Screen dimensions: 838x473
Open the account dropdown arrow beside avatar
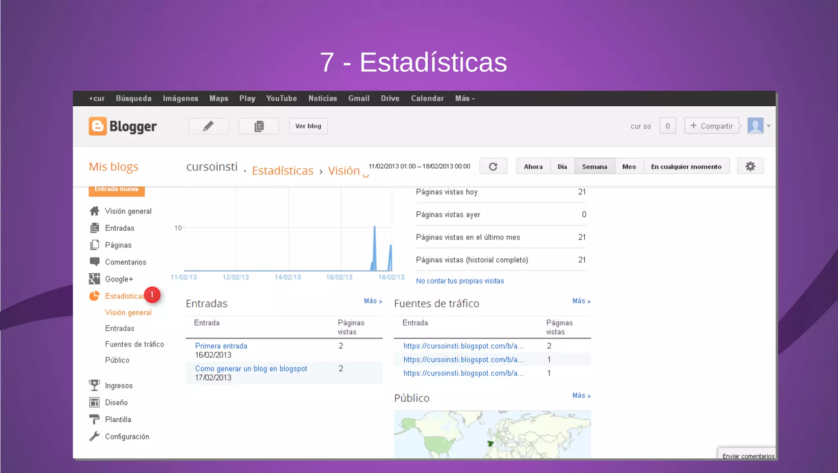[768, 126]
